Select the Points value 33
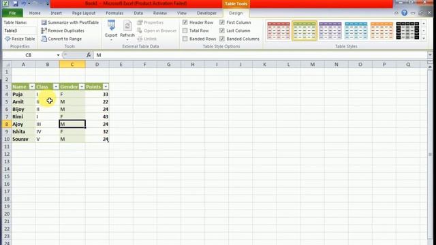 point(97,95)
